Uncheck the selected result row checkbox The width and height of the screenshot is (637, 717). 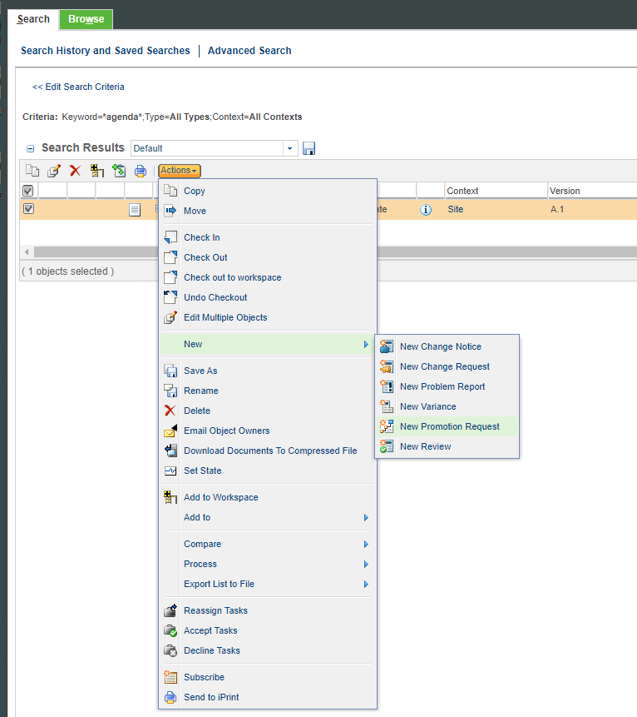click(x=28, y=209)
